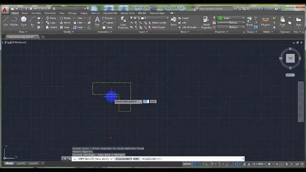Expand the Annotation panel

[105, 32]
